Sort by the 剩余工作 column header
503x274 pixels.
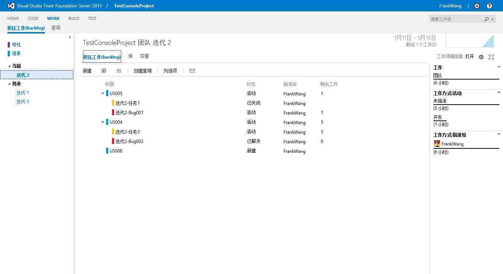[x=329, y=84]
